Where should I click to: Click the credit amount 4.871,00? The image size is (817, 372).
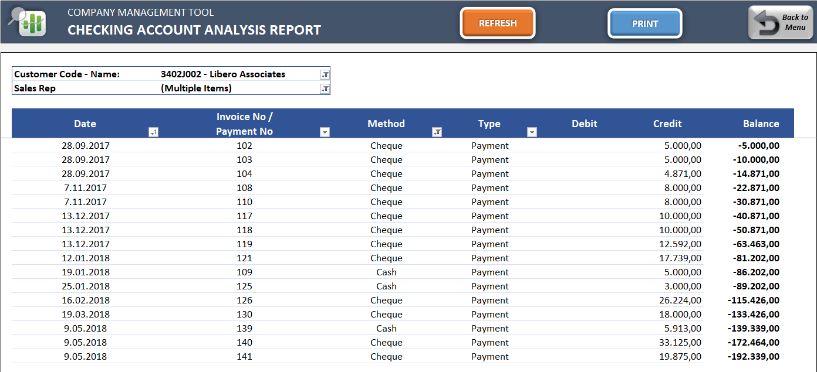683,174
